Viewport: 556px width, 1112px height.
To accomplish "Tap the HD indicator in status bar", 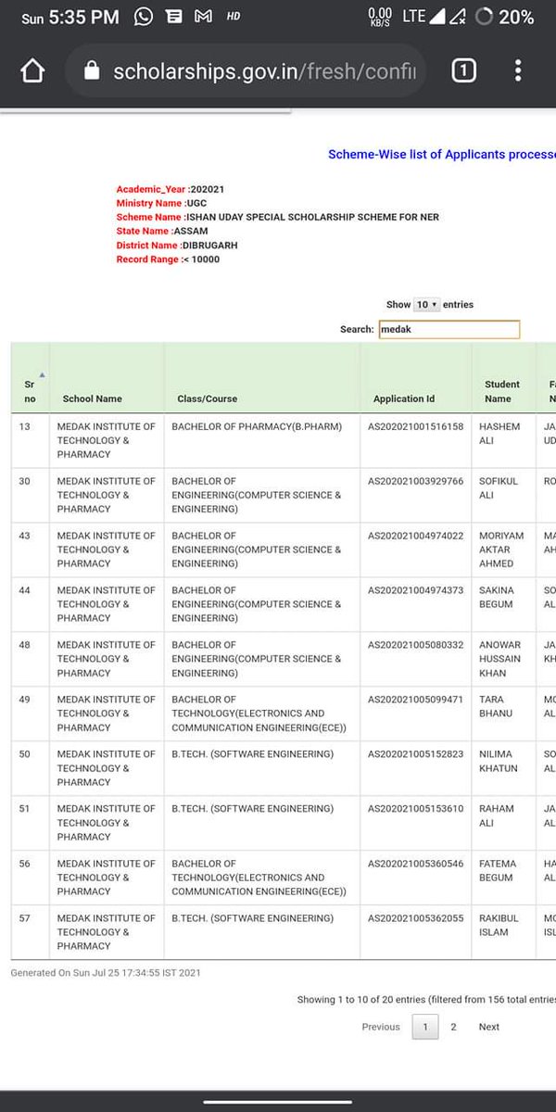I will [233, 16].
